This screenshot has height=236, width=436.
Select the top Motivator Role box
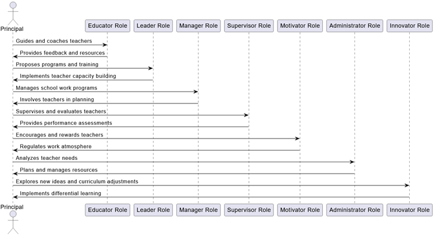pos(300,26)
